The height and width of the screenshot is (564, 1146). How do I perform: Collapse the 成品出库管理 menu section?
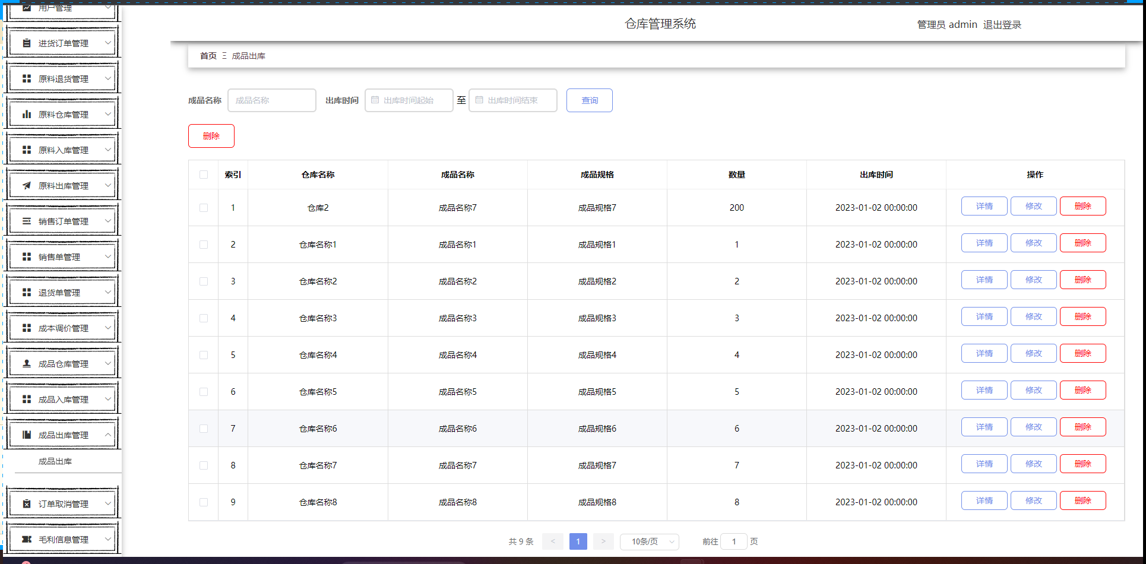(x=62, y=434)
